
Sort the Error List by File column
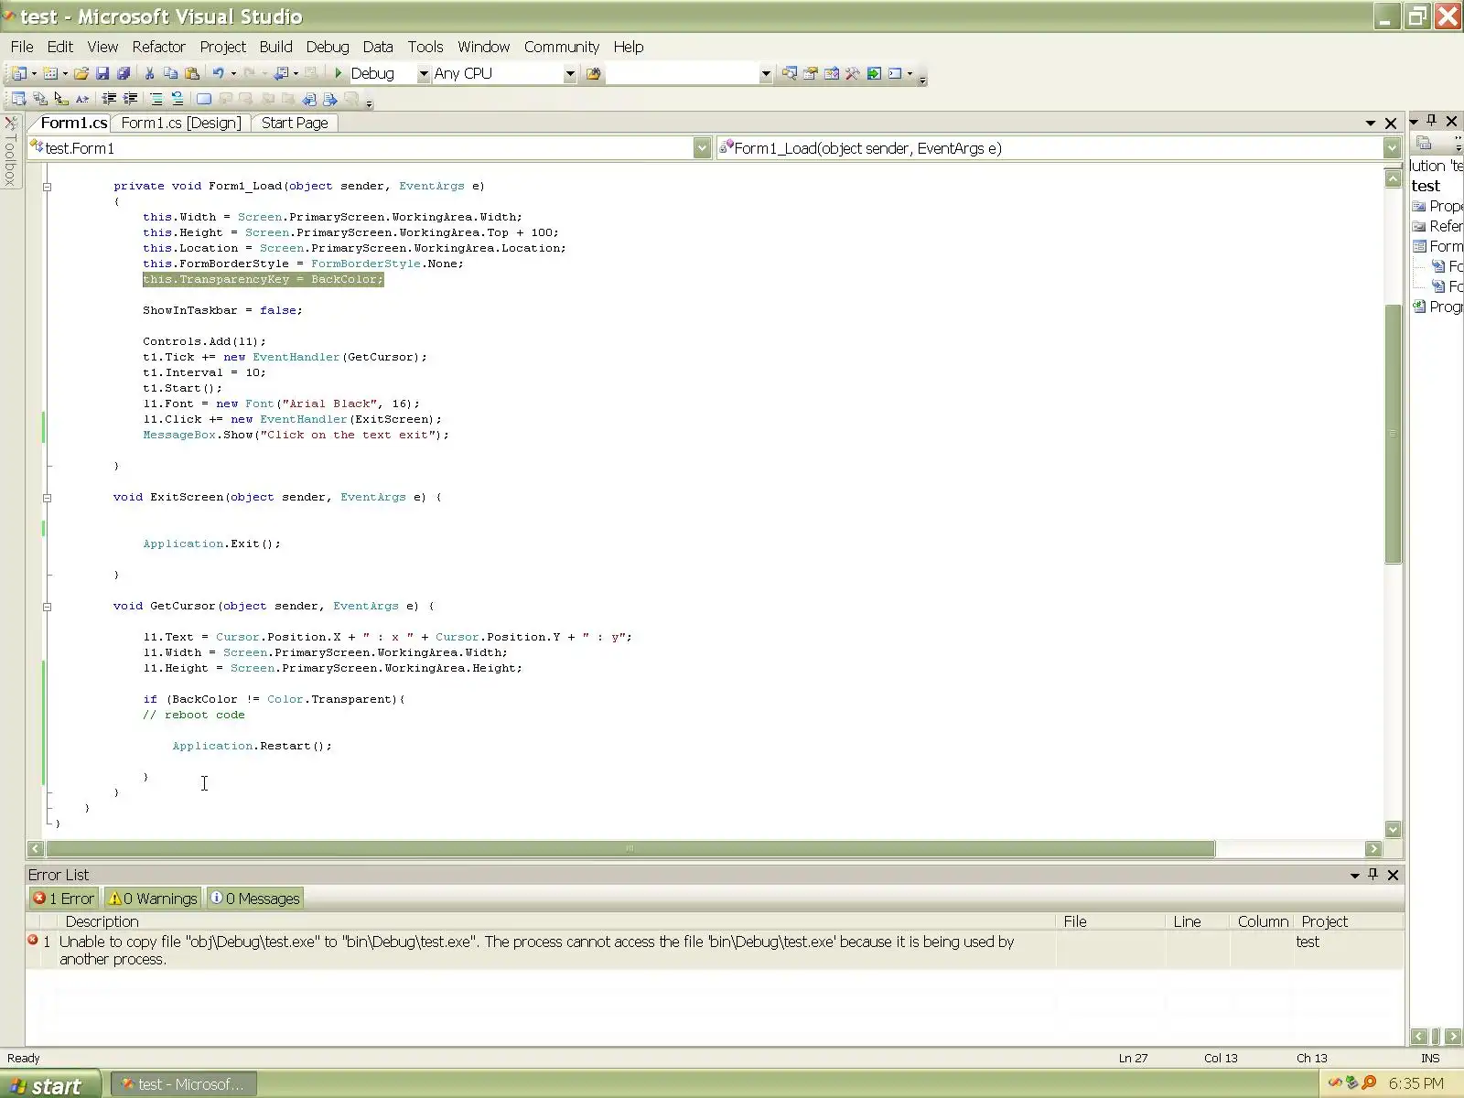tap(1111, 921)
